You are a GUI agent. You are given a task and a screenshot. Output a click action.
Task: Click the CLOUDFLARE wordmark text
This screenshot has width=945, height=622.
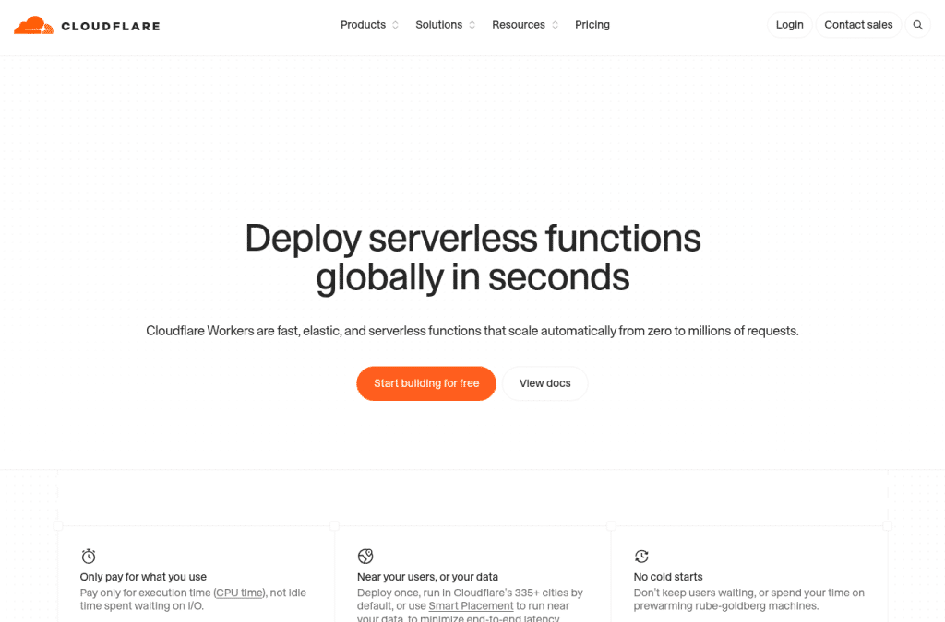[x=111, y=27]
